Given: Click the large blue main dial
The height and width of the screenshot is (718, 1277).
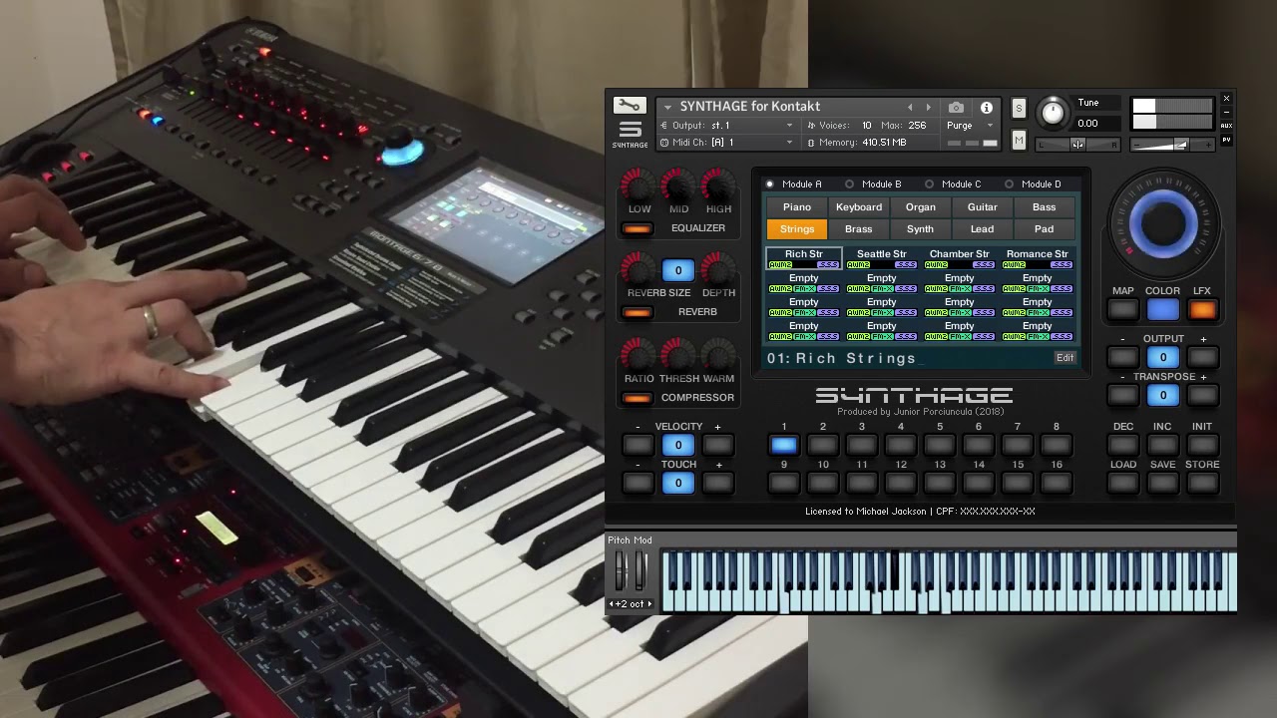Looking at the screenshot, I should [1163, 223].
